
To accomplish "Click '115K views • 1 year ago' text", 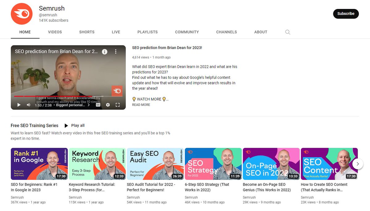I will point(86,202).
